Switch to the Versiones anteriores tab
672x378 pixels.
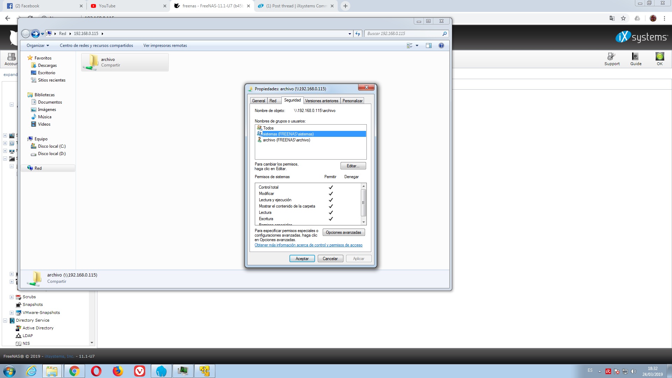(322, 101)
